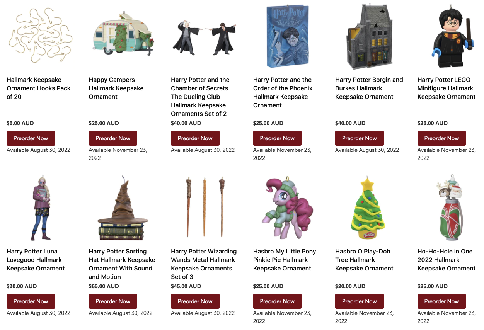This screenshot has height=330, width=484.
Task: Select the Sorting Hat ornament image
Action: (123, 209)
